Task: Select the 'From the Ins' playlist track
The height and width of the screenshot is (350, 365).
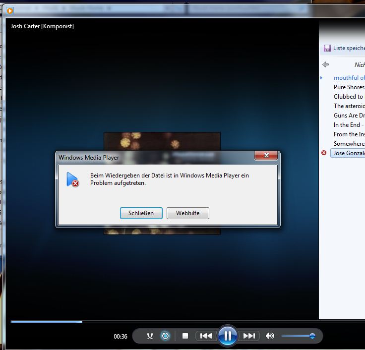Action: tap(349, 134)
